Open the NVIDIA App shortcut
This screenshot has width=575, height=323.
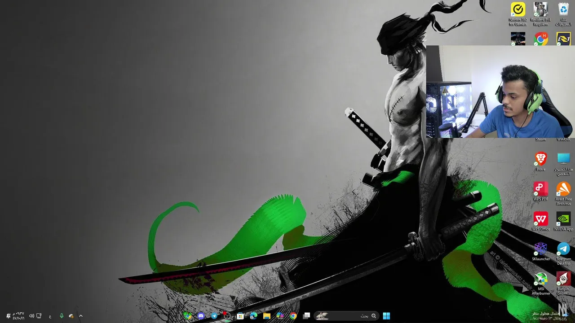click(x=563, y=222)
